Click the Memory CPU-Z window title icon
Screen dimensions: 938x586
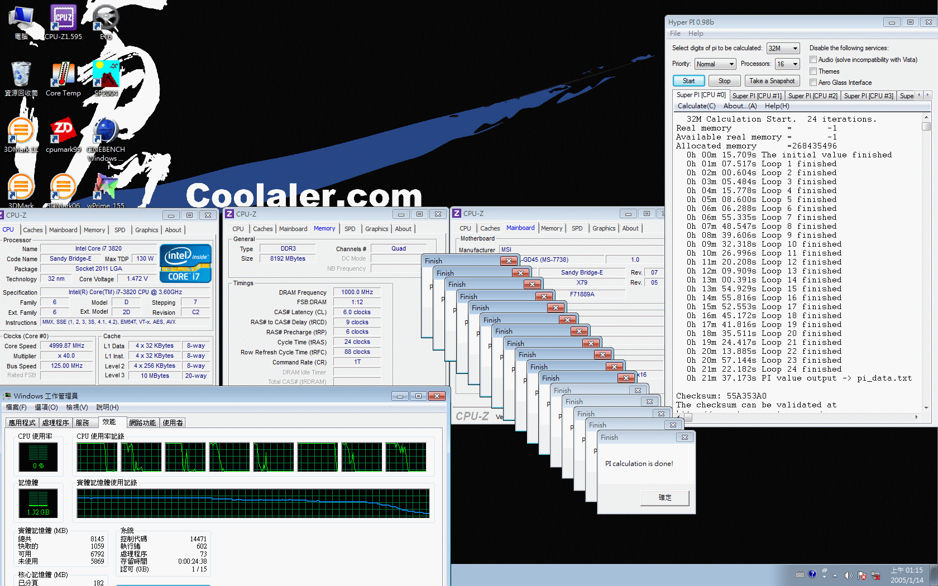pyautogui.click(x=229, y=214)
